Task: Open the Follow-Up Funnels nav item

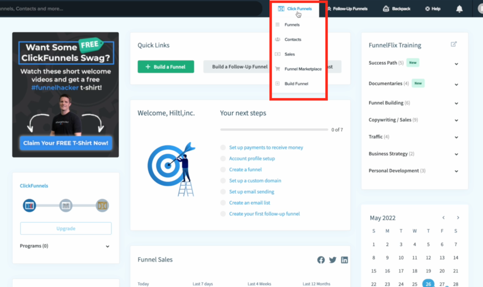Action: click(x=347, y=8)
